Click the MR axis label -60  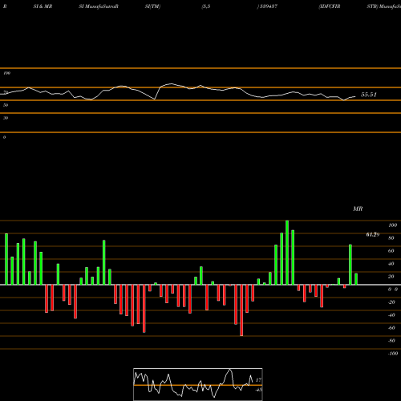point(391,328)
